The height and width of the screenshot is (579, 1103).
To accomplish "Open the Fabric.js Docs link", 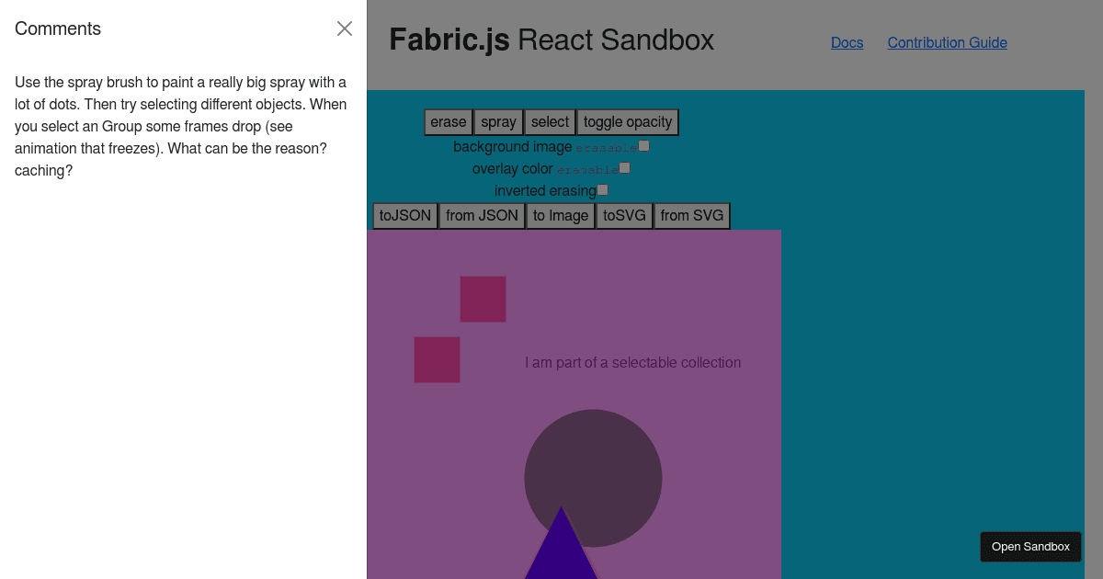I will click(x=847, y=42).
